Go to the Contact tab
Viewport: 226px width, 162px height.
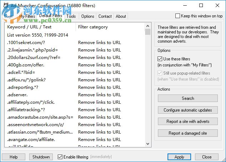tap(105, 16)
